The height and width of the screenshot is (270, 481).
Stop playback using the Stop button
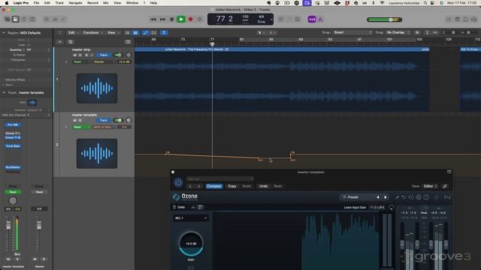pos(172,19)
